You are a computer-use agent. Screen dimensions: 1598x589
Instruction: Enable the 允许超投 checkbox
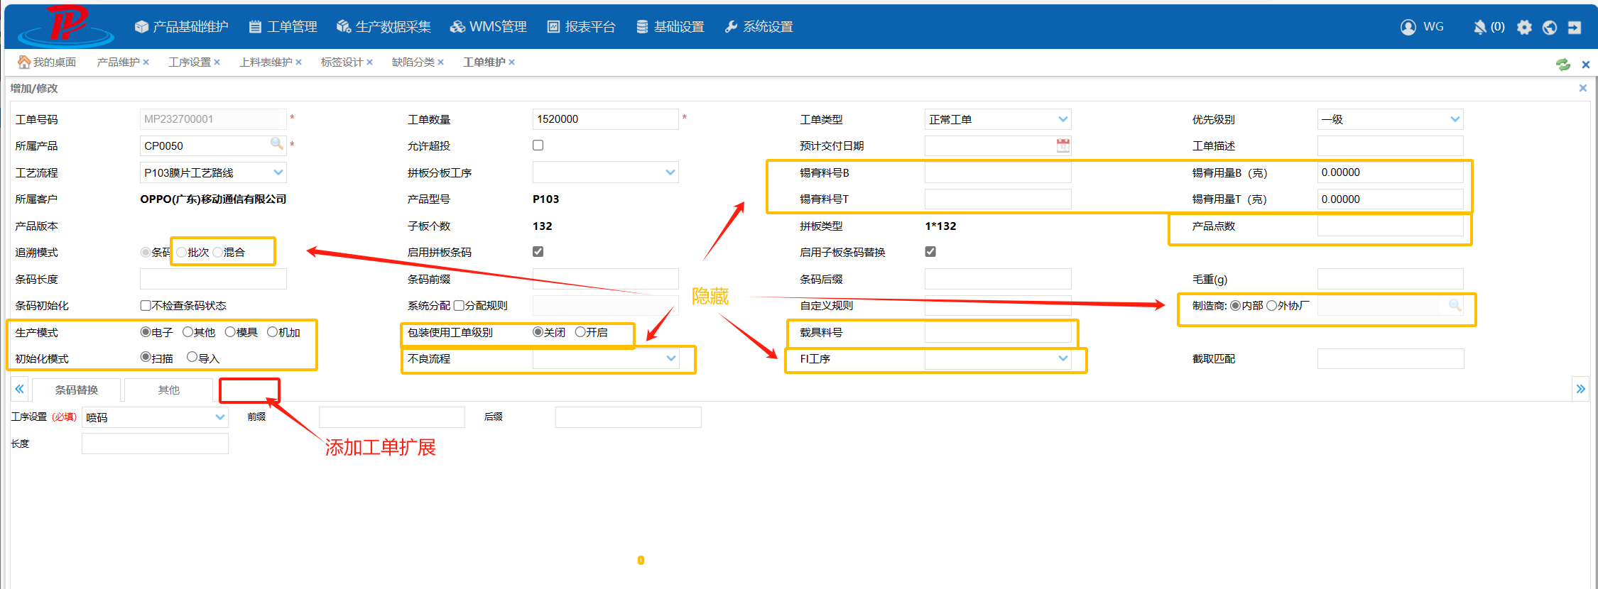coord(538,145)
